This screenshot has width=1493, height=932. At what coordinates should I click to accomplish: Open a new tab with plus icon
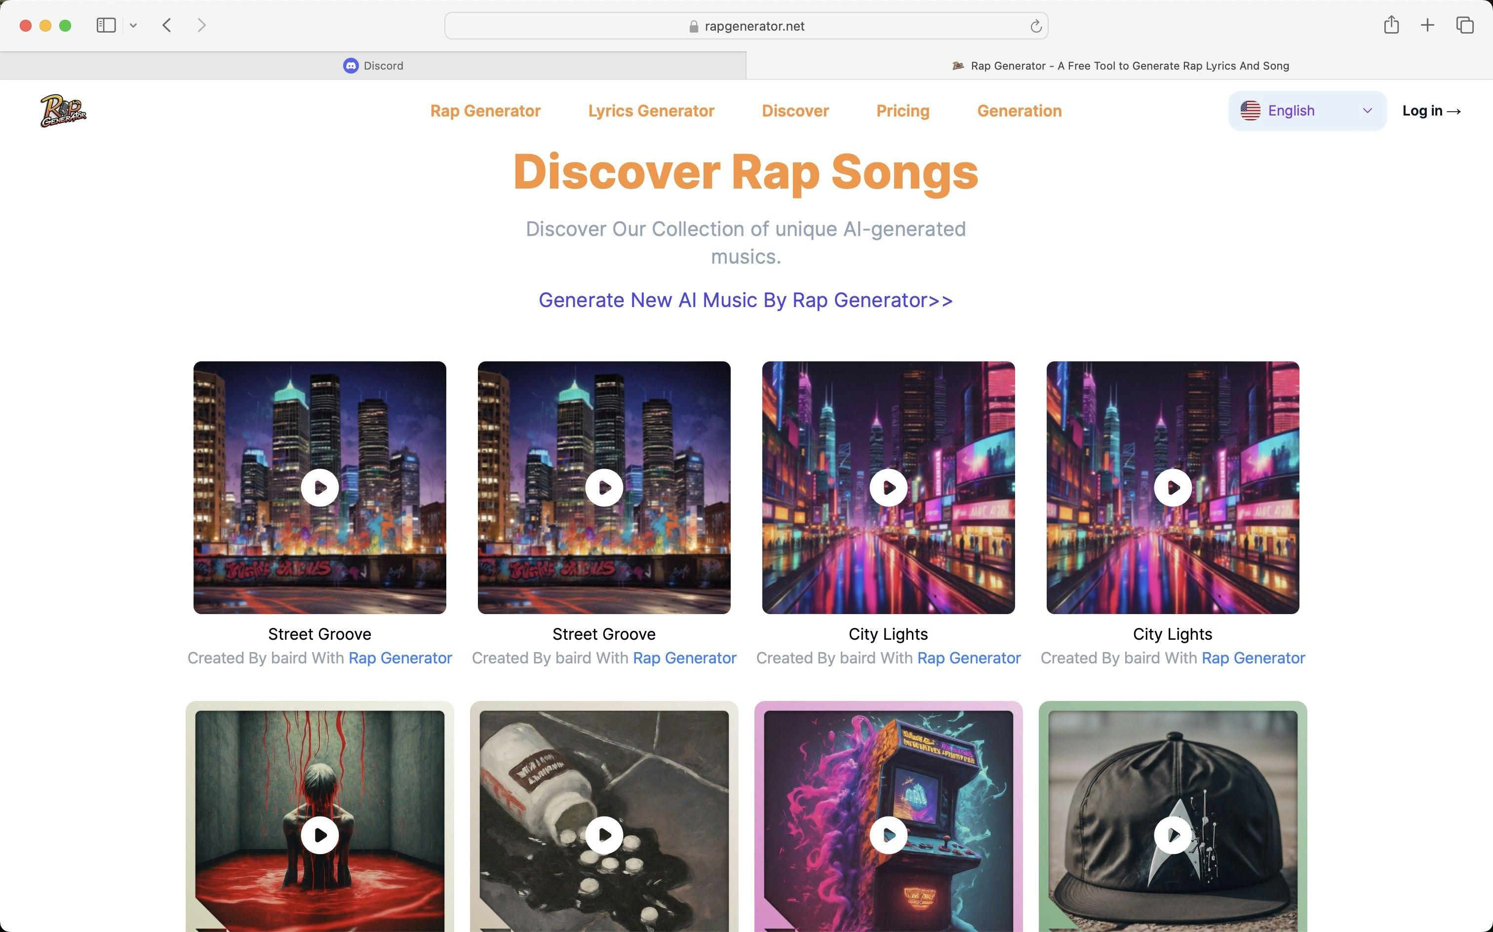(x=1427, y=25)
